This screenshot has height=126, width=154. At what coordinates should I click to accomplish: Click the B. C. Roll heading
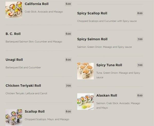tap(13, 34)
